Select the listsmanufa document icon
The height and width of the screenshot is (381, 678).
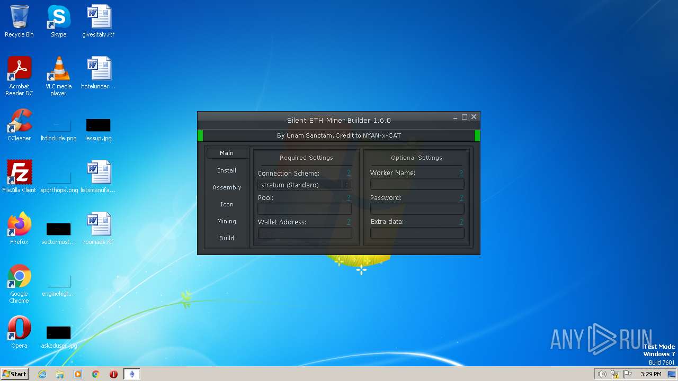point(98,177)
